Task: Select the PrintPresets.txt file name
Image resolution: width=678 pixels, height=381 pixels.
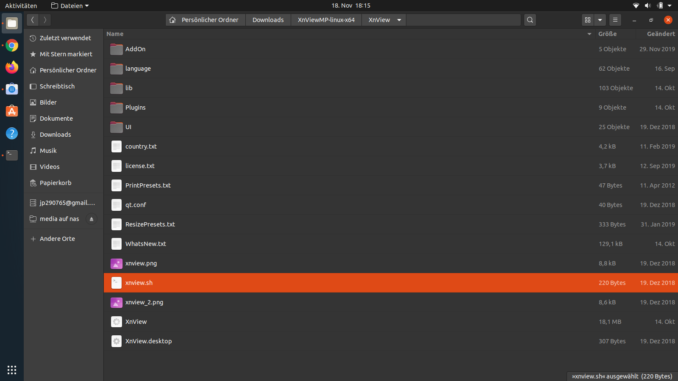Action: [x=148, y=185]
